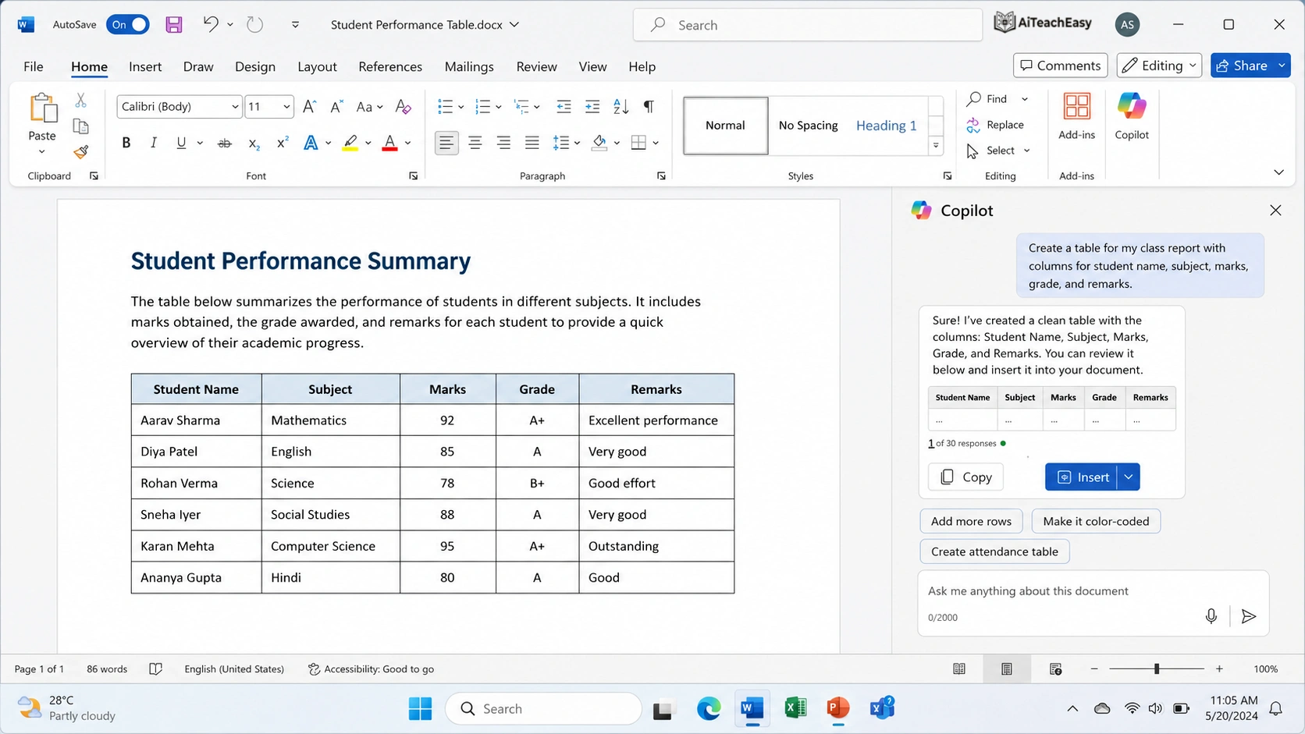This screenshot has height=734, width=1305.
Task: Open the Editing mode dropdown
Action: coord(1161,66)
